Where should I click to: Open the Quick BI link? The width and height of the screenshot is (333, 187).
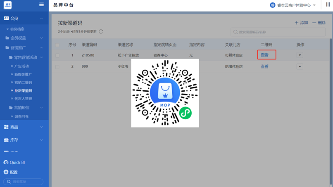(17, 162)
